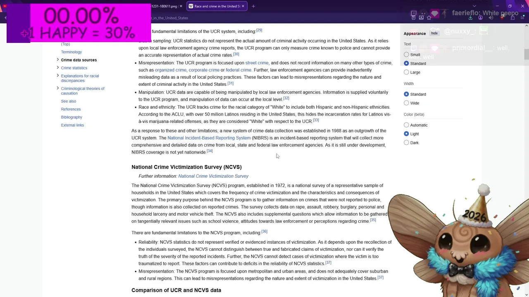The height and width of the screenshot is (297, 529).
Task: Open the street crime link
Action: click(257, 63)
